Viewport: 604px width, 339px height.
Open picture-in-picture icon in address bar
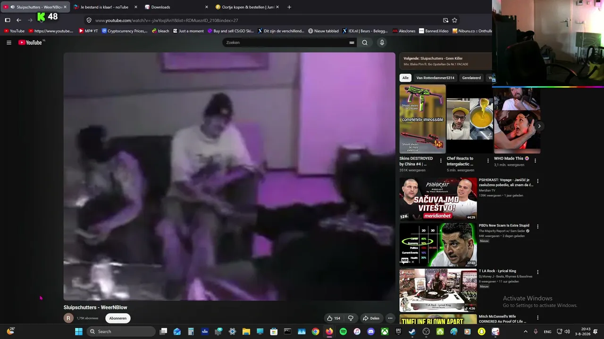pyautogui.click(x=445, y=20)
